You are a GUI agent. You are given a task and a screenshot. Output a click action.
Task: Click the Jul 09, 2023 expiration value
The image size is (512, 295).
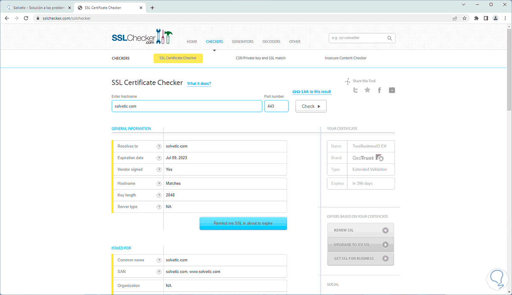177,158
